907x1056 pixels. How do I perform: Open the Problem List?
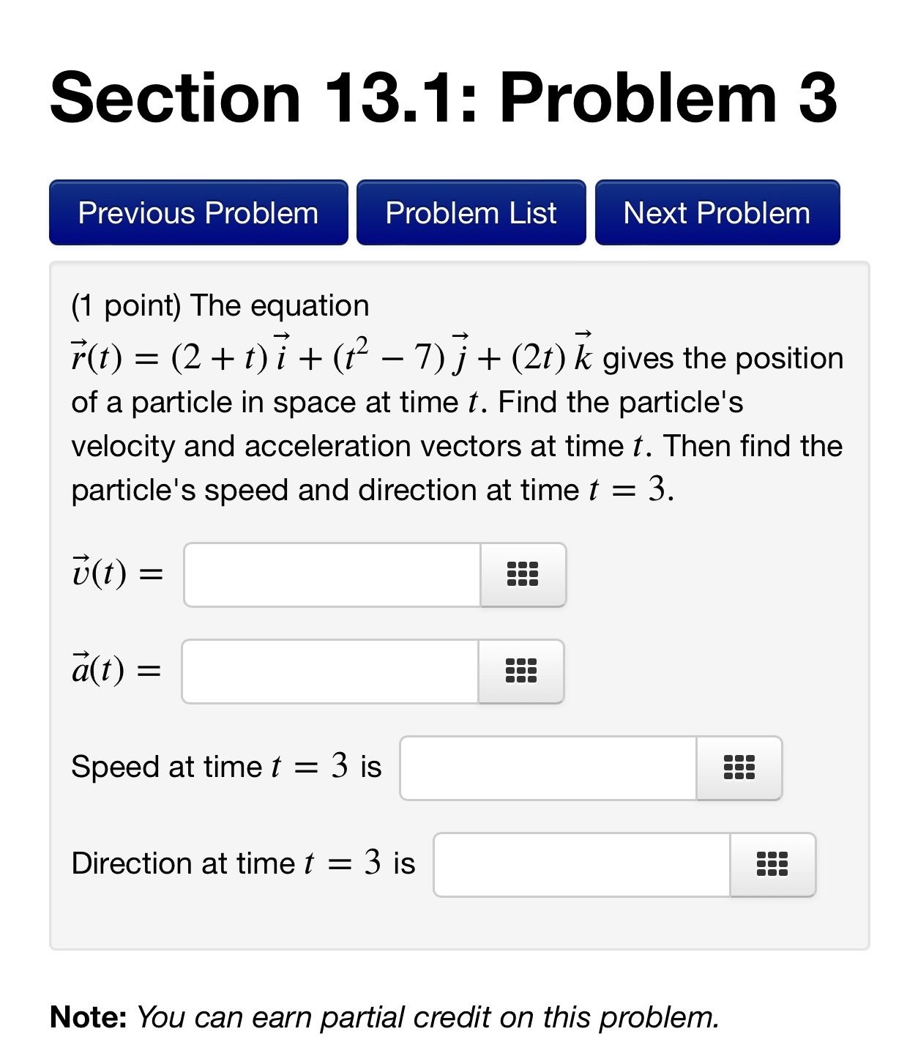471,213
